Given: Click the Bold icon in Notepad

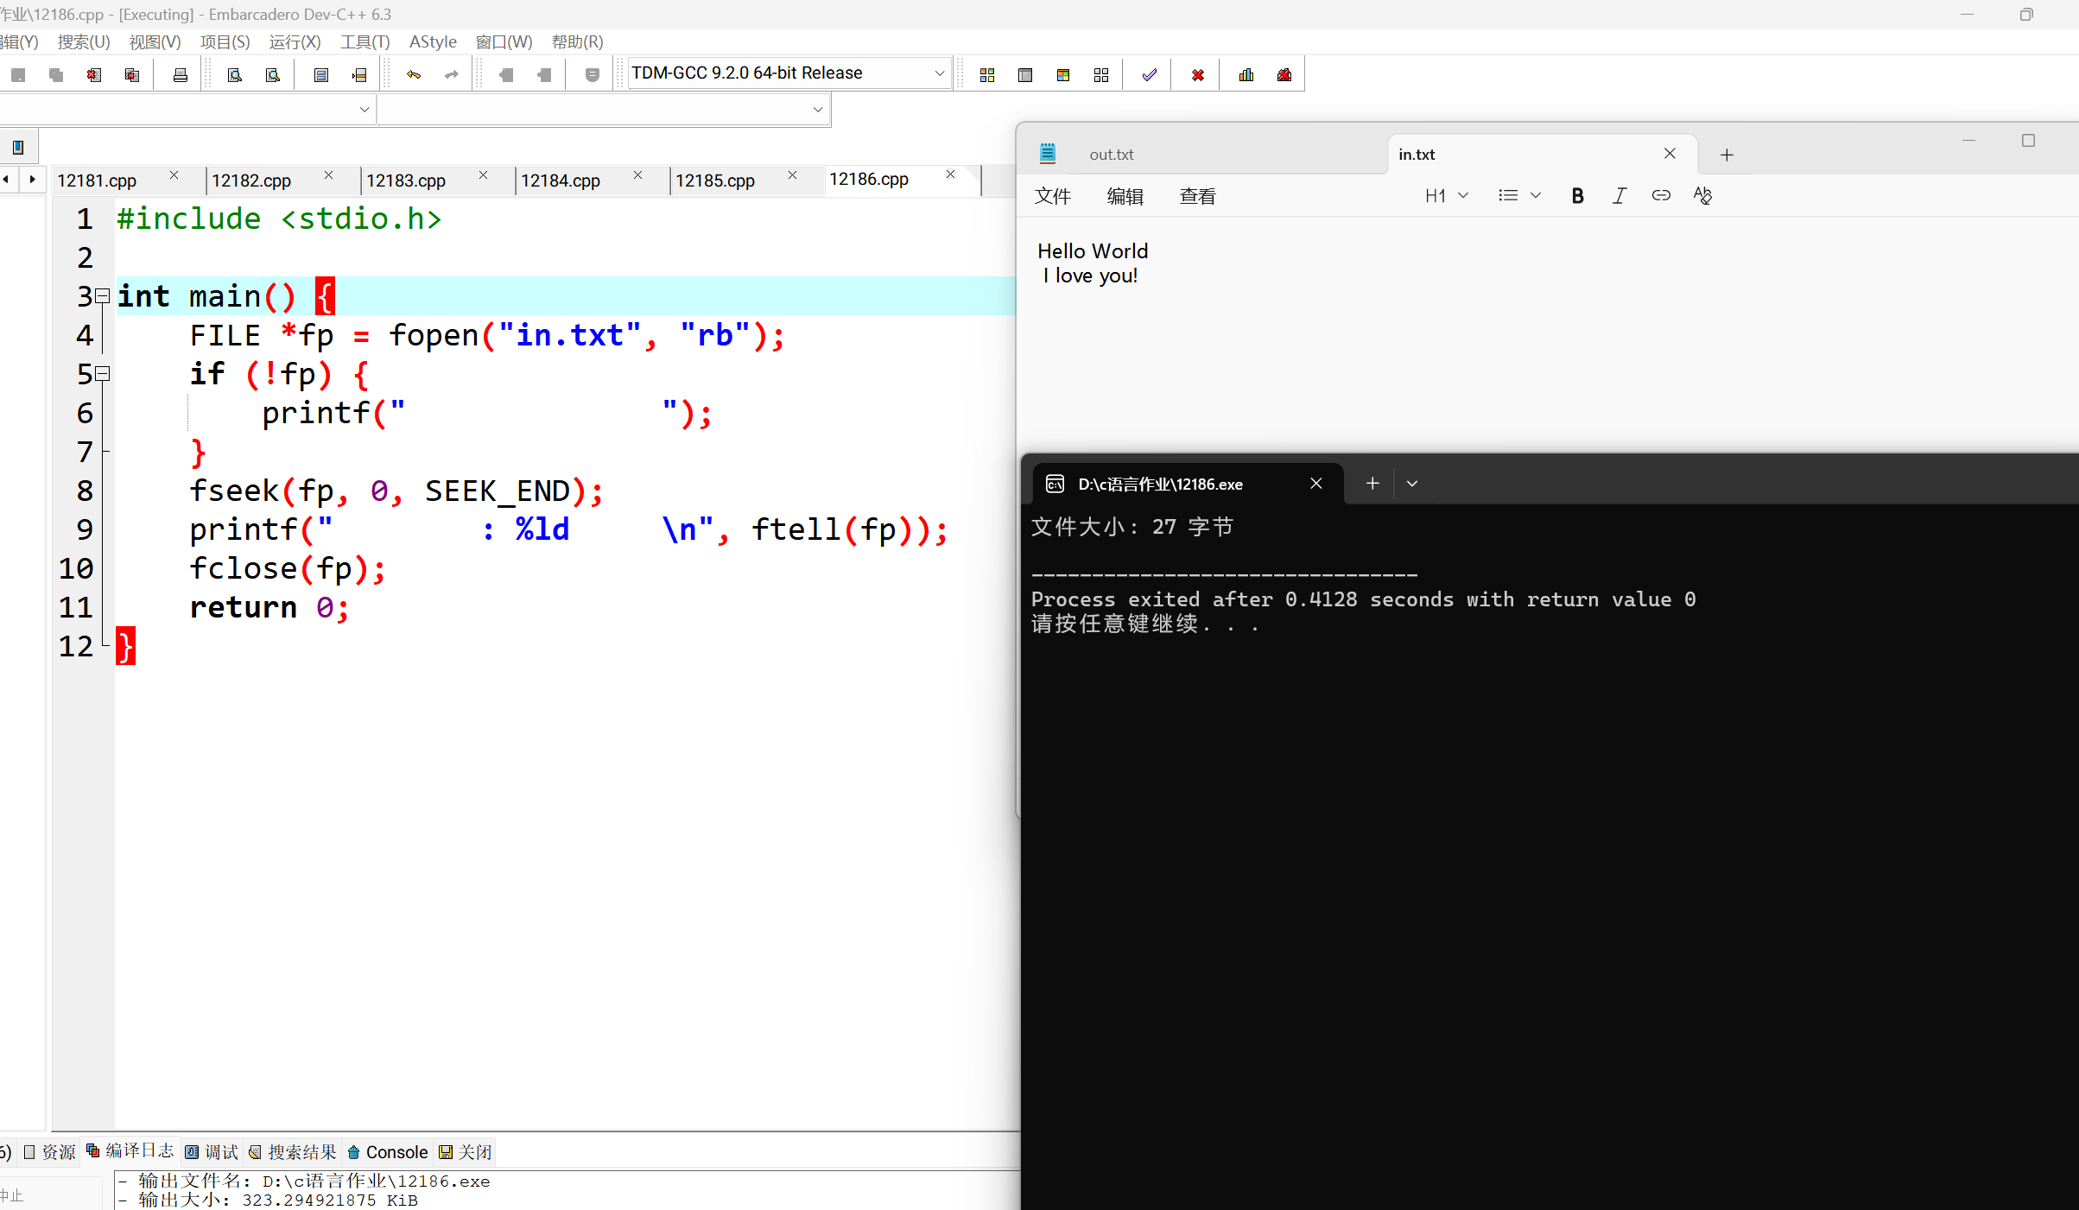Looking at the screenshot, I should click(x=1577, y=196).
